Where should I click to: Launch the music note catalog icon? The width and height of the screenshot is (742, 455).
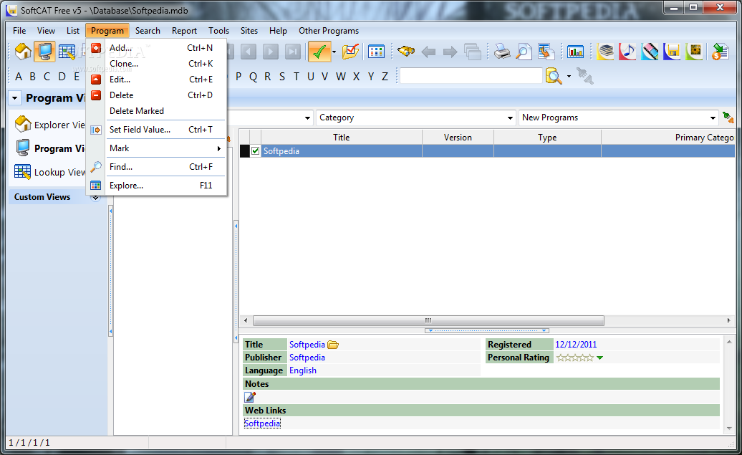click(x=627, y=51)
